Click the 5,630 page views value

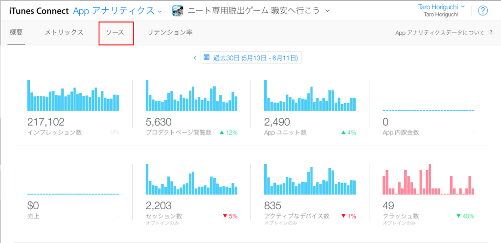pyautogui.click(x=159, y=122)
